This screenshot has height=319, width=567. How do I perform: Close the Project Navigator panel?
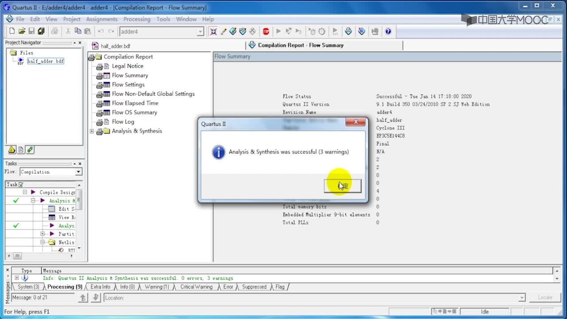(x=80, y=43)
